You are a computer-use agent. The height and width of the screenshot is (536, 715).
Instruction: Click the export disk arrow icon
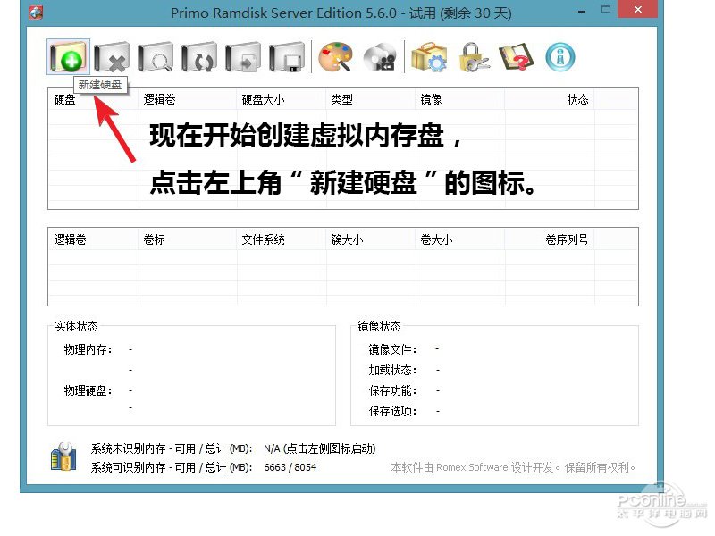pos(246,55)
